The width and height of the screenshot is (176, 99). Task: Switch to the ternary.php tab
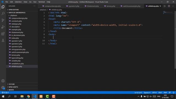[x=110, y=6]
